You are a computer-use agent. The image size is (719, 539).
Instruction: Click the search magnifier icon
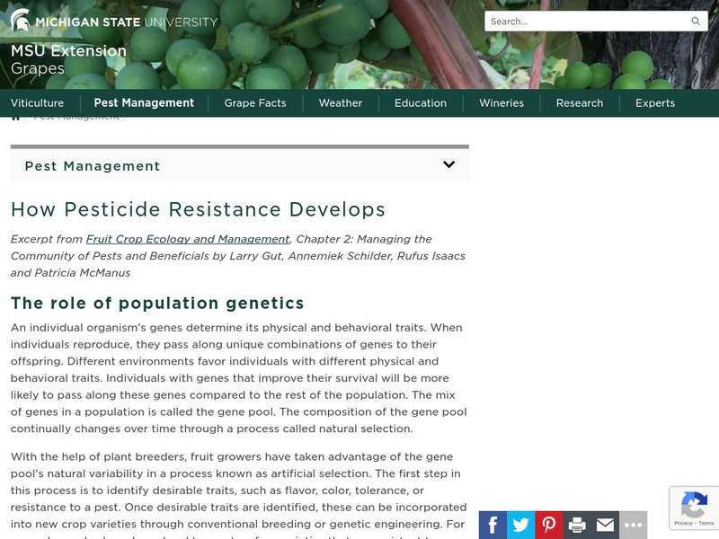tap(696, 21)
